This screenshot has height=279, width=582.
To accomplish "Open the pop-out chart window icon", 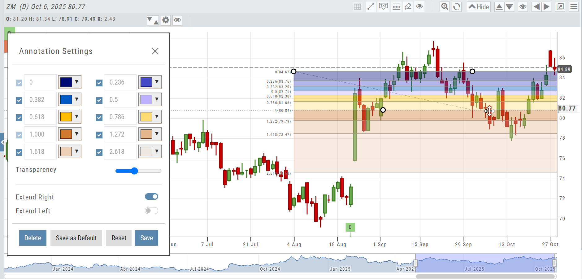I will click(x=560, y=7).
